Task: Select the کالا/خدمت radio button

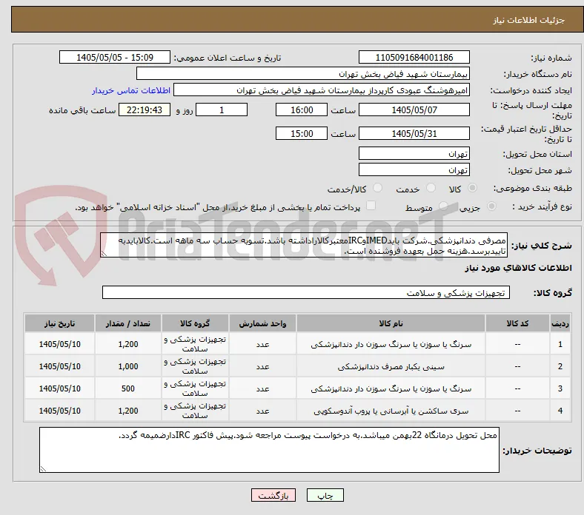Action: coord(378,188)
